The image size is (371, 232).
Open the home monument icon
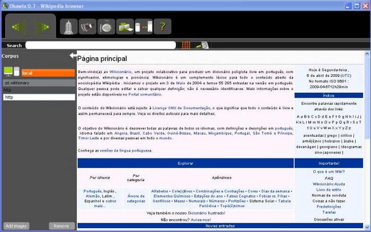69,27
